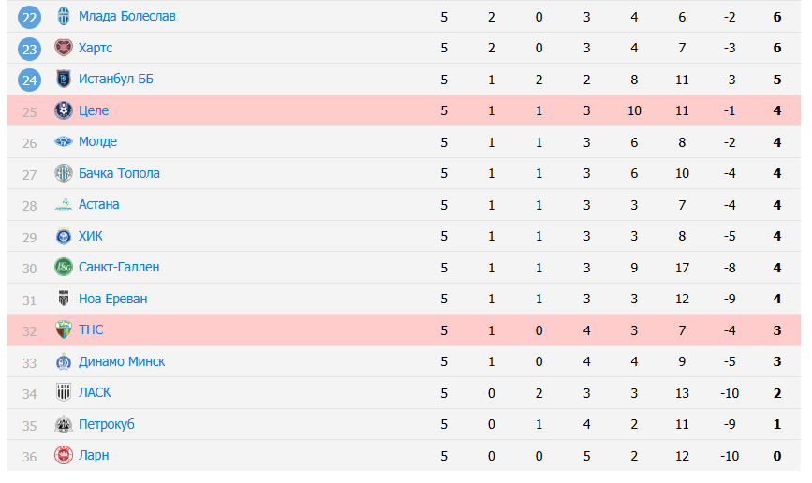This screenshot has height=483, width=812.
Task: Click the ЛАСК club badge icon
Action: pyautogui.click(x=64, y=392)
